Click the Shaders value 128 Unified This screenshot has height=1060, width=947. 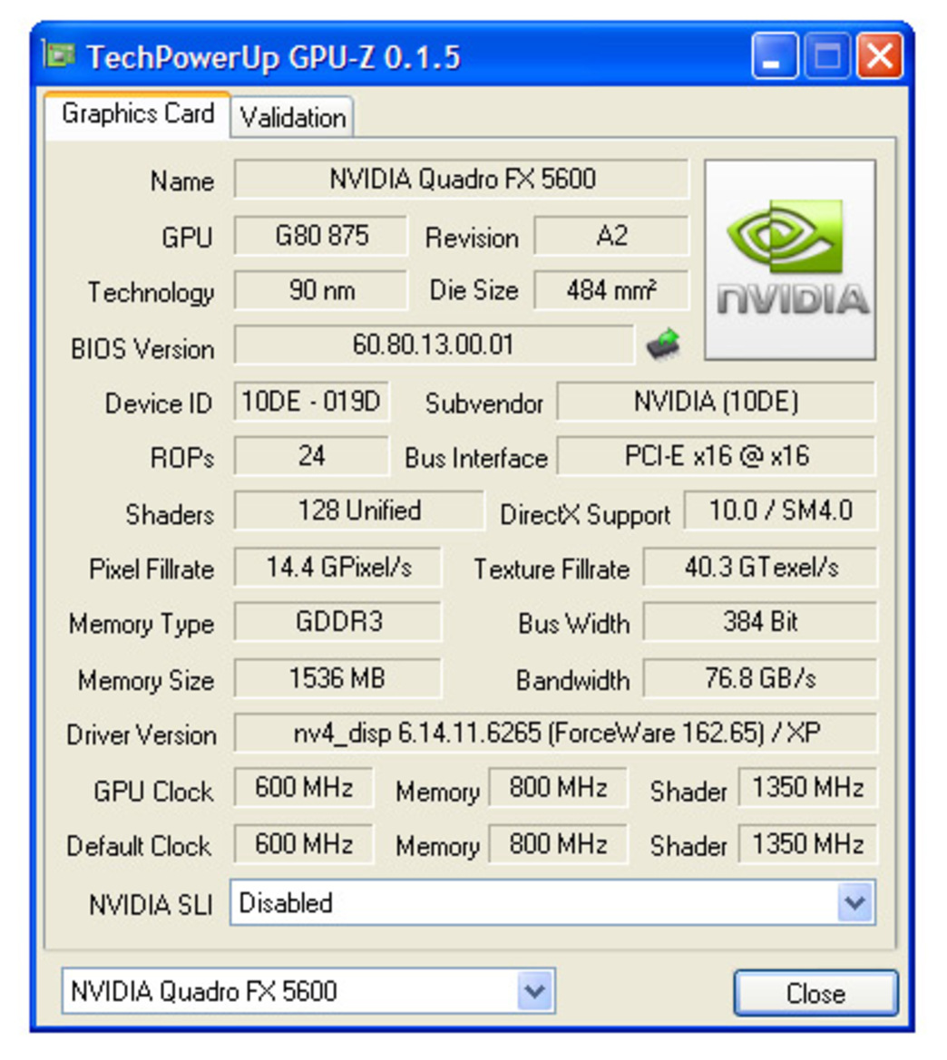click(x=359, y=511)
